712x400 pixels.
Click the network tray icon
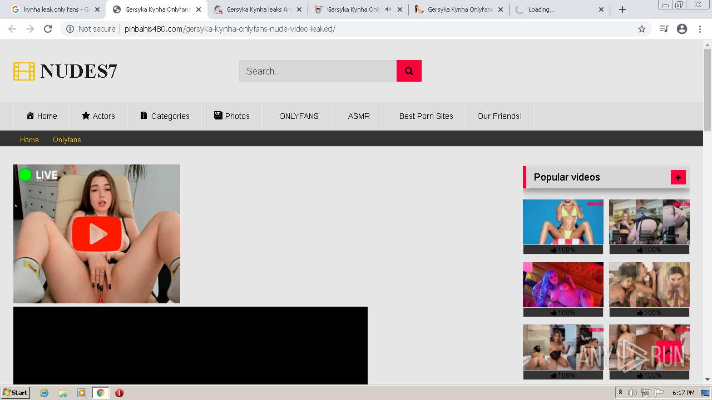(x=645, y=393)
